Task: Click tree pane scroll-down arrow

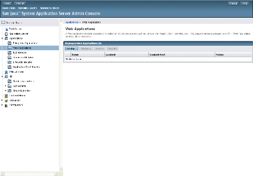Action: [x=61, y=169]
